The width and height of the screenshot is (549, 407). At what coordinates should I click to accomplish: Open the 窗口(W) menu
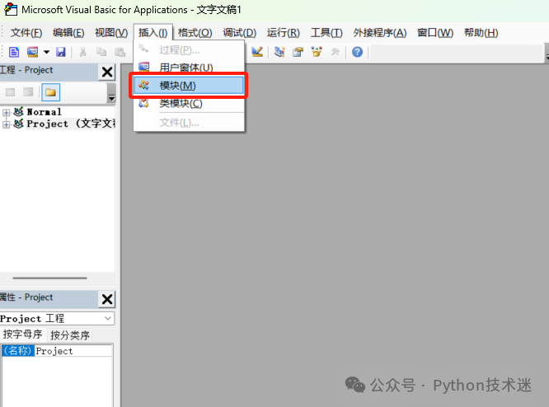pos(435,33)
